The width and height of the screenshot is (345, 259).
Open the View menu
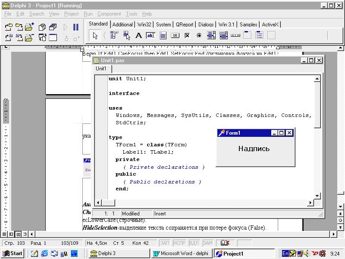point(54,14)
